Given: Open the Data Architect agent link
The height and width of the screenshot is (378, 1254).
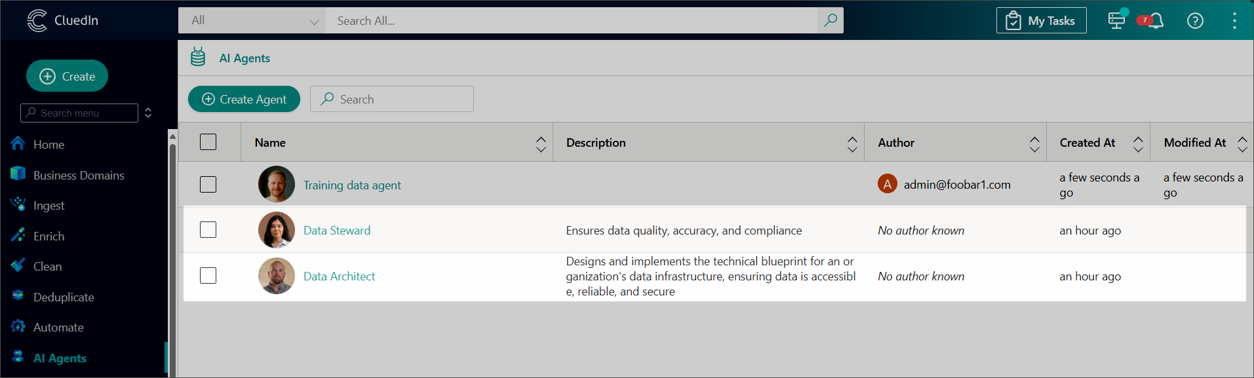Looking at the screenshot, I should [339, 276].
